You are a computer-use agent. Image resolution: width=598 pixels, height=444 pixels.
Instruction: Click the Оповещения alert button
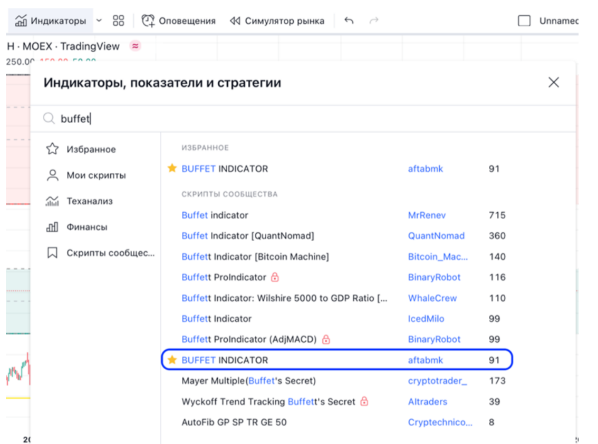(x=178, y=21)
